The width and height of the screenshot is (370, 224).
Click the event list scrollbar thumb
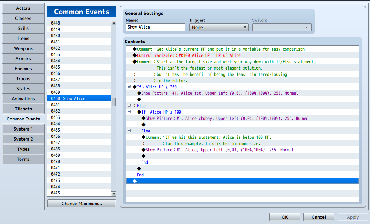coord(114,102)
